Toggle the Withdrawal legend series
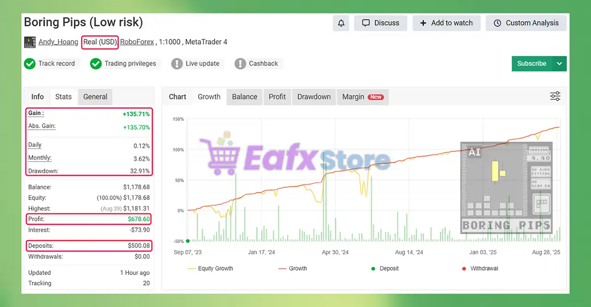 [479, 268]
